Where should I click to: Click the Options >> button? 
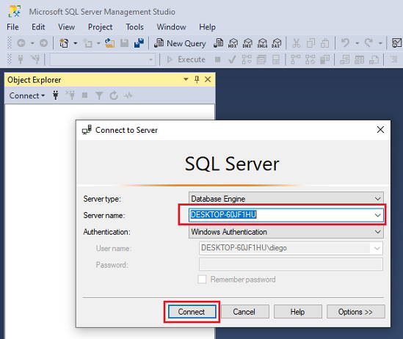point(356,312)
